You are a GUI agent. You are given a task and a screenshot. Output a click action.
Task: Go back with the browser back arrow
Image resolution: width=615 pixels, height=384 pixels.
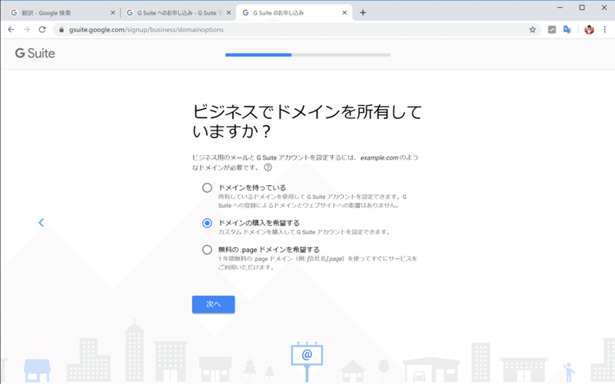(x=11, y=29)
